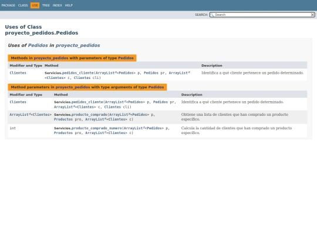Click external link icon after ArrayList return type

30,114
